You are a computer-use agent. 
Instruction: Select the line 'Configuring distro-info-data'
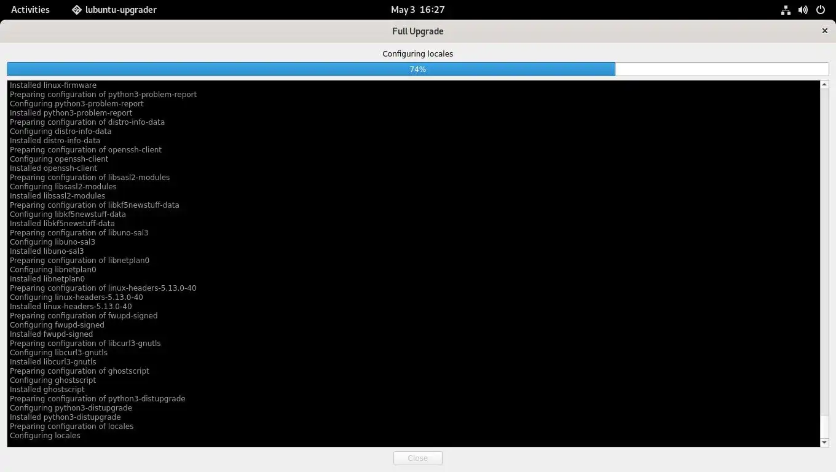[x=61, y=132]
